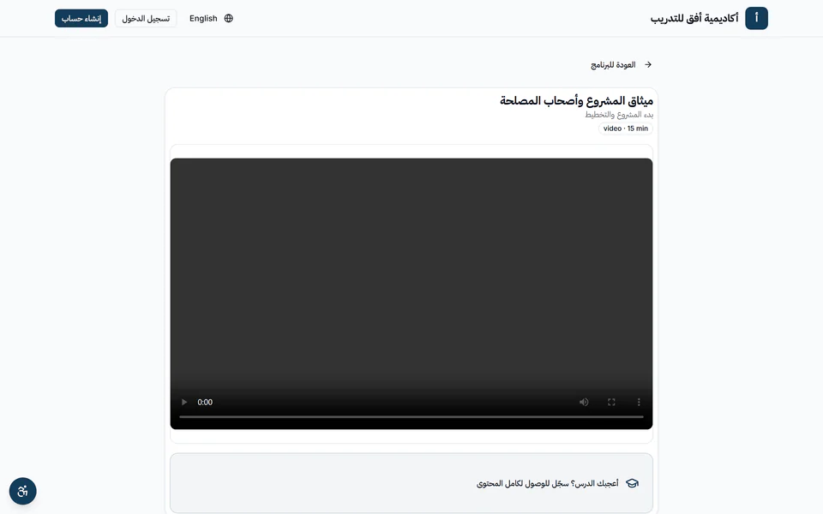Click the أعجبك الدرس؟ registration prompt text
Image resolution: width=823 pixels, height=514 pixels.
[x=548, y=483]
